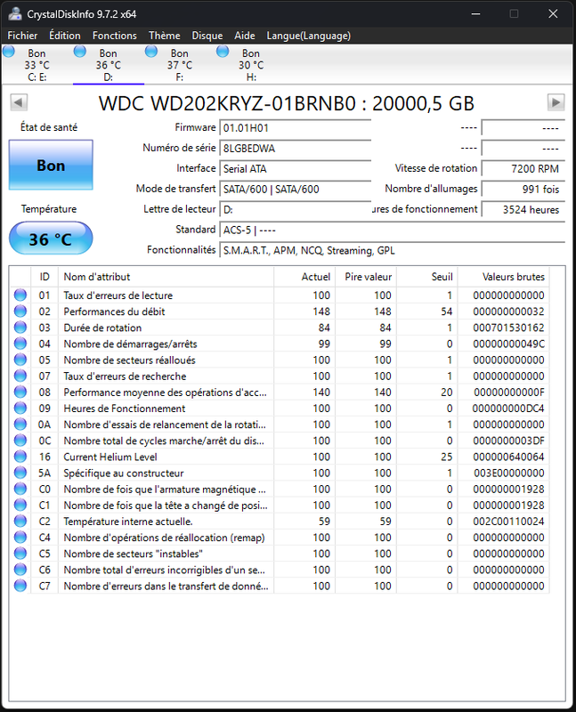Viewport: 576px width, 712px height.
Task: Click status orb for Current Helium Level
Action: [20, 457]
